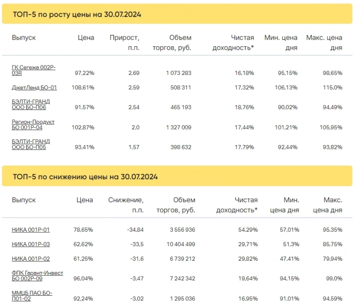Image resolution: width=354 pixels, height=307 pixels.
Task: Open the ГК Сегежа 002Р-03R bond link
Action: [x=33, y=70]
